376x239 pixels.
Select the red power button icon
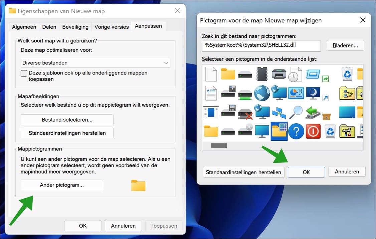[313, 130]
